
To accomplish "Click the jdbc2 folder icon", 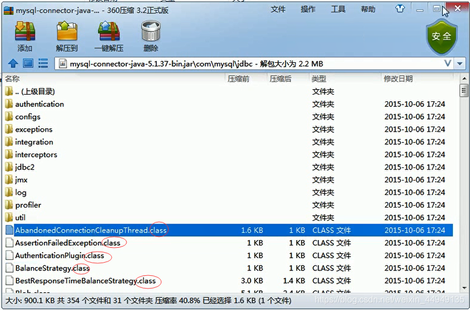I will [x=9, y=167].
